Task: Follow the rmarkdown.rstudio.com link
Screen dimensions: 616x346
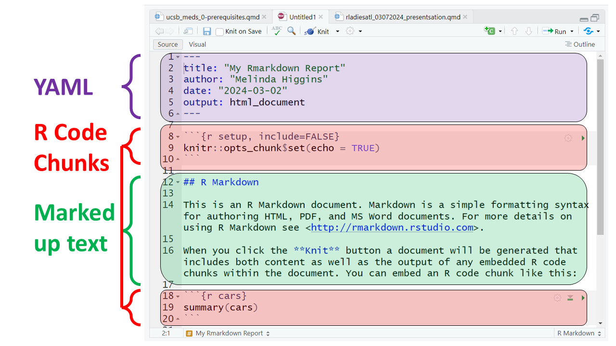Action: pos(392,228)
